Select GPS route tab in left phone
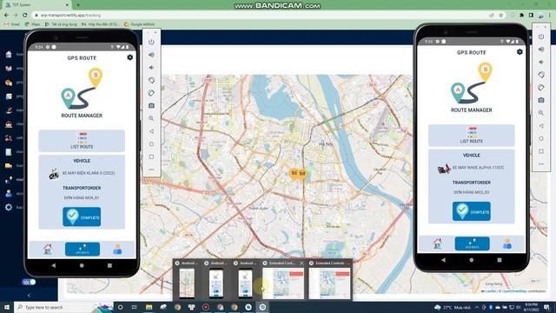 click(83, 250)
